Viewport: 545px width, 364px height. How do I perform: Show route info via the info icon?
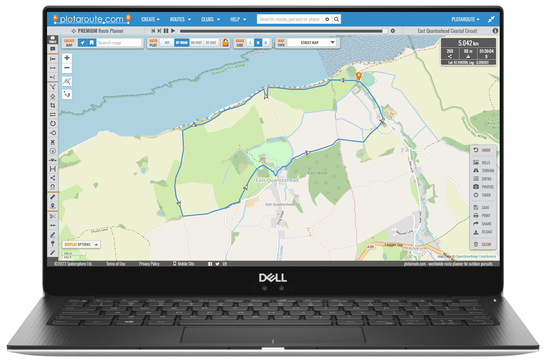[495, 31]
